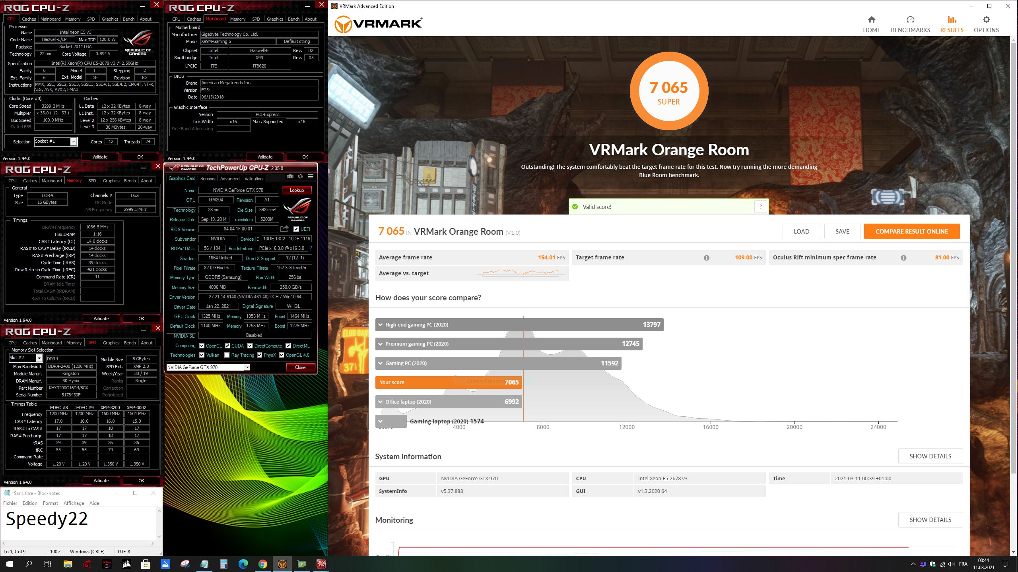Expand Office laptop (2020) comparison row
Screen dimensions: 1018x572
point(448,402)
